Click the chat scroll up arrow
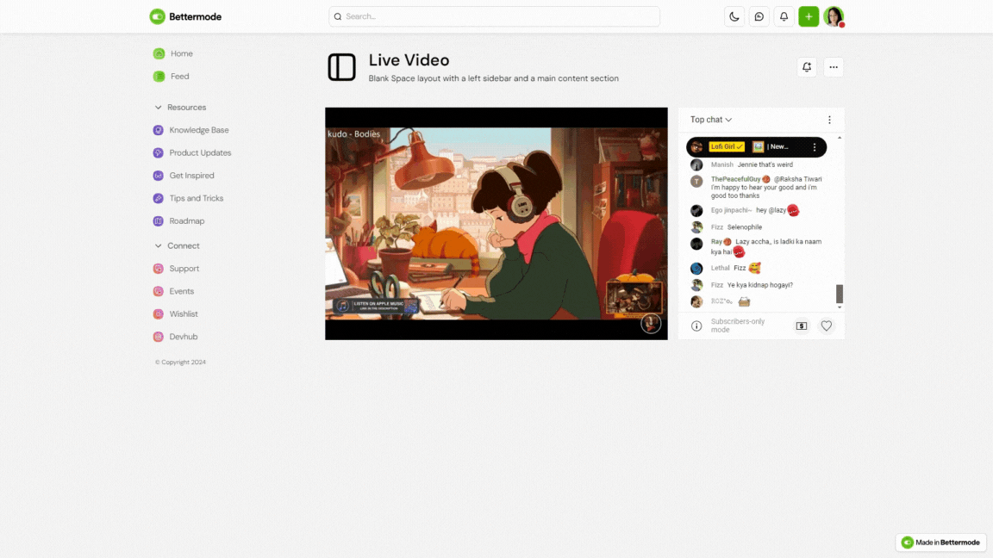Image resolution: width=993 pixels, height=558 pixels. pyautogui.click(x=840, y=137)
